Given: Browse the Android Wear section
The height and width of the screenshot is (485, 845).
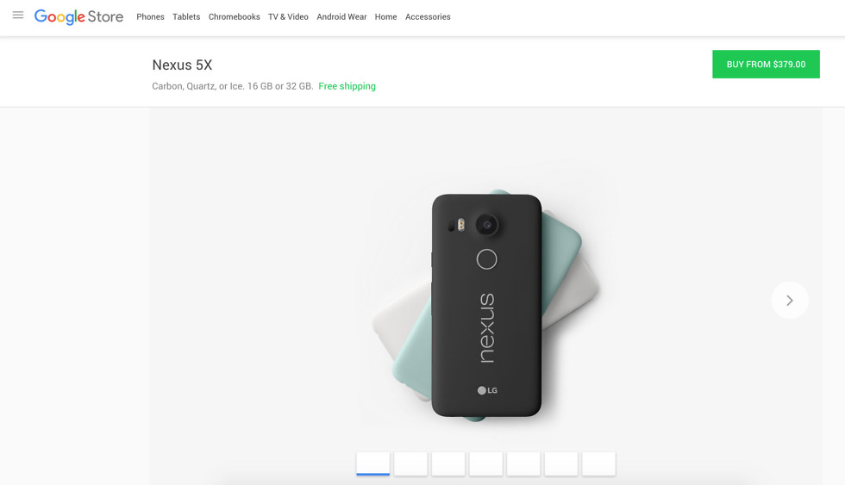Looking at the screenshot, I should point(341,16).
